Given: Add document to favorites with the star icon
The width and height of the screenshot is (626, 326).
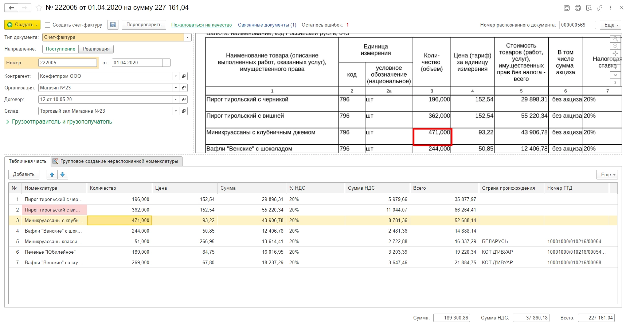Looking at the screenshot, I should [x=39, y=8].
